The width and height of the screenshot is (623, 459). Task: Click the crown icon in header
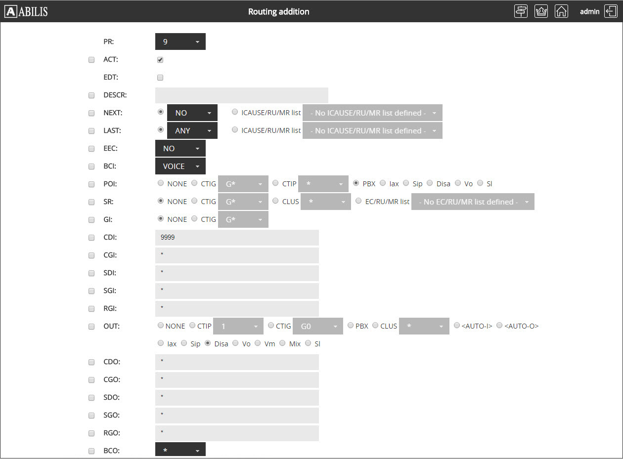[x=541, y=11]
